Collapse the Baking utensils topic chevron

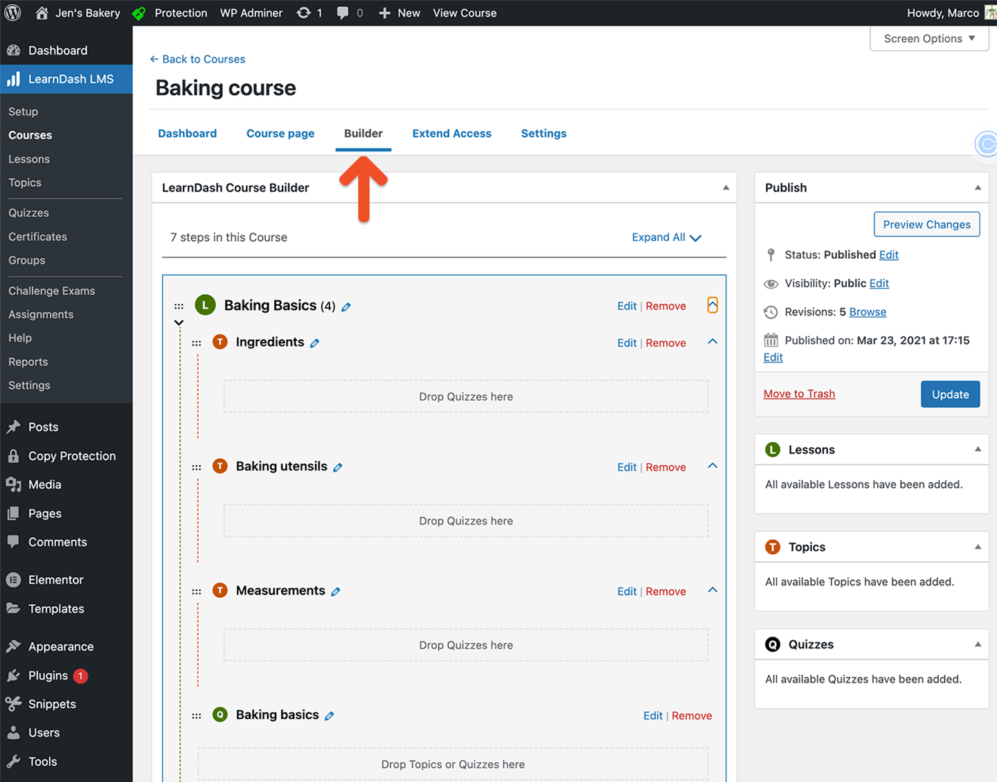tap(712, 466)
